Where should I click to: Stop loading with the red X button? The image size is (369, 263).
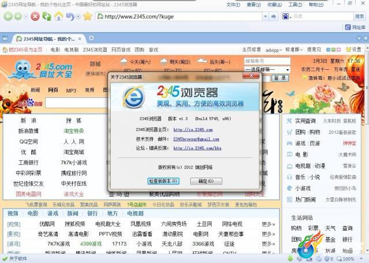[x=35, y=16]
